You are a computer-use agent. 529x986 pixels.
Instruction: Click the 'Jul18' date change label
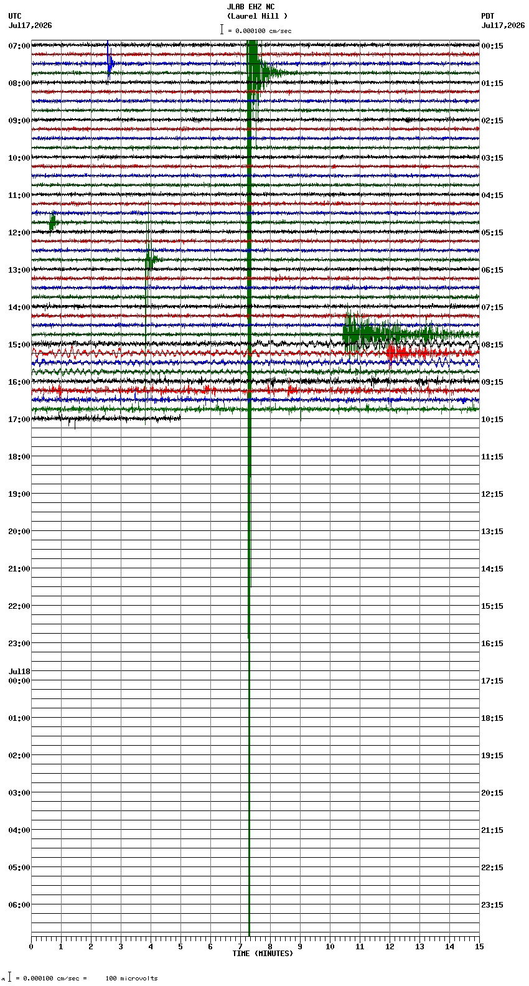[19, 672]
